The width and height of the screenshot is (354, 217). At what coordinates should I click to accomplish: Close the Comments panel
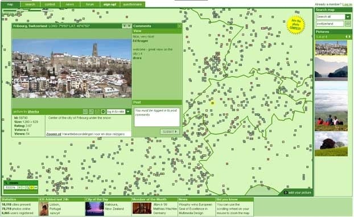179,26
